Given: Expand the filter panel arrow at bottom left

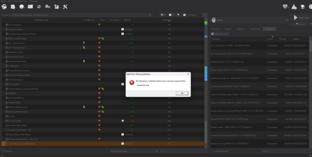Looking at the screenshot, I should (3, 151).
